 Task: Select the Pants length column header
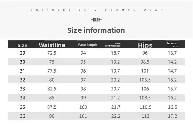click(88, 45)
